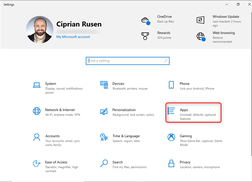Screen dimensions: 252x182
Task: Click 'Display, sound, notifications, power' description
Action: click(64, 91)
